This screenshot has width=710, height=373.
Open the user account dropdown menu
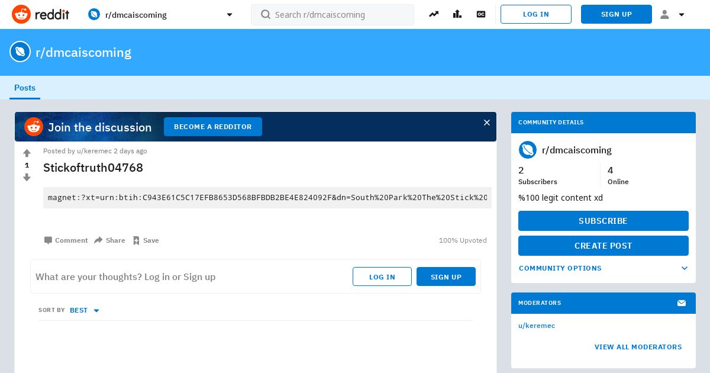point(673,14)
